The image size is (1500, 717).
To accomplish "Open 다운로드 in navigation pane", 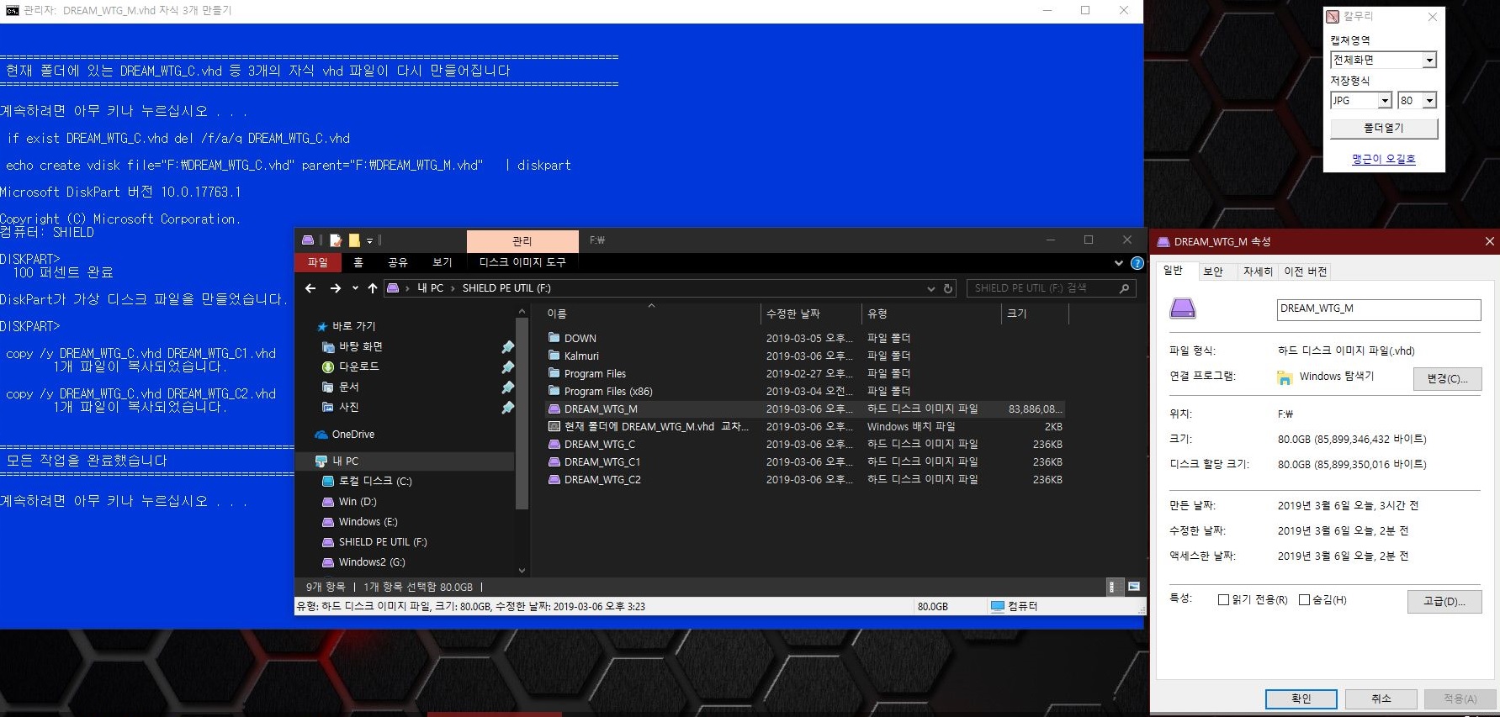I will [358, 366].
